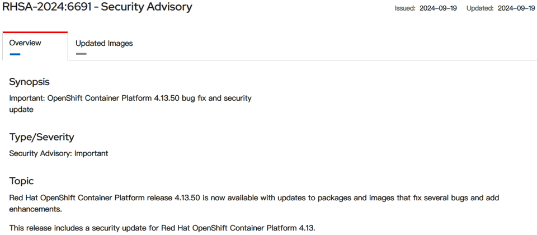Select the Type/Severity heading
The height and width of the screenshot is (235, 537).
coord(41,137)
